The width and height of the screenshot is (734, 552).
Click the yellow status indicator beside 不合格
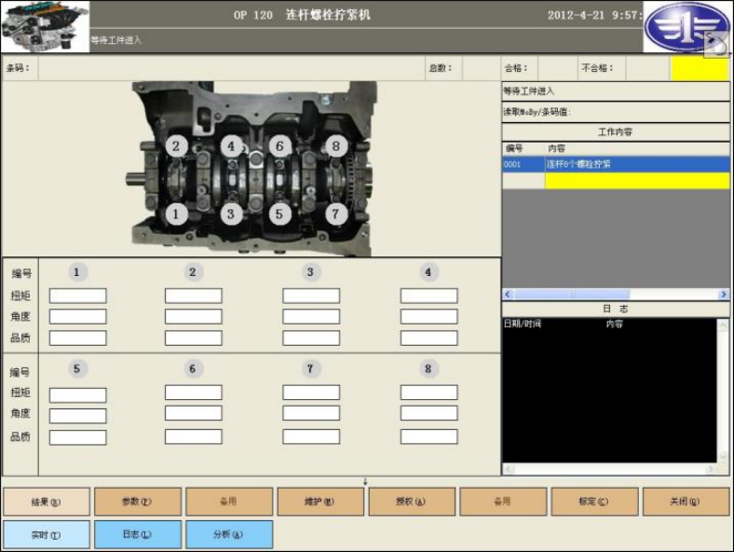700,68
